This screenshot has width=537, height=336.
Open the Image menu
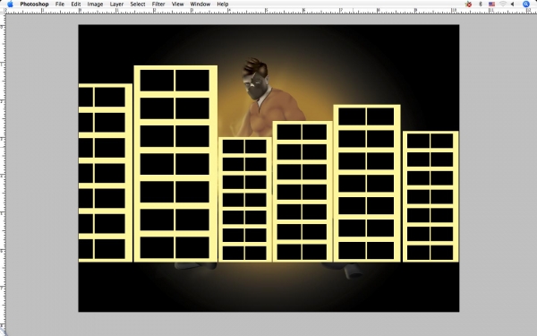[95, 4]
